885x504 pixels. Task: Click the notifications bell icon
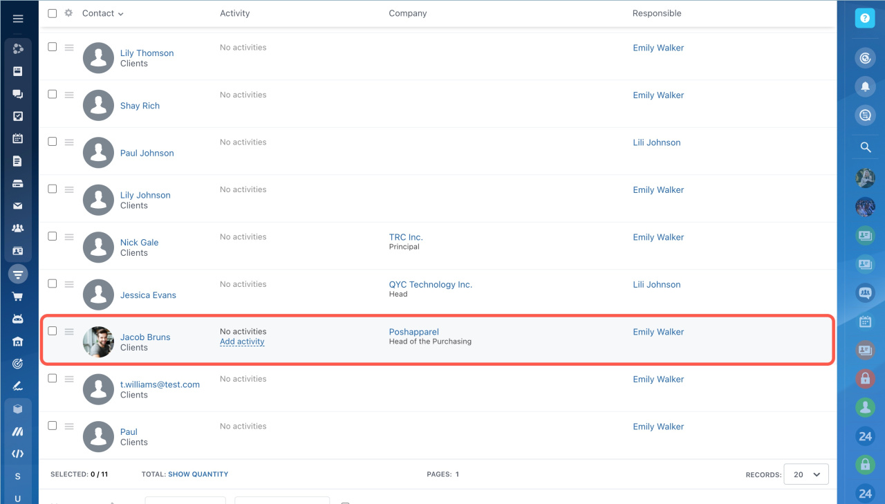(865, 86)
